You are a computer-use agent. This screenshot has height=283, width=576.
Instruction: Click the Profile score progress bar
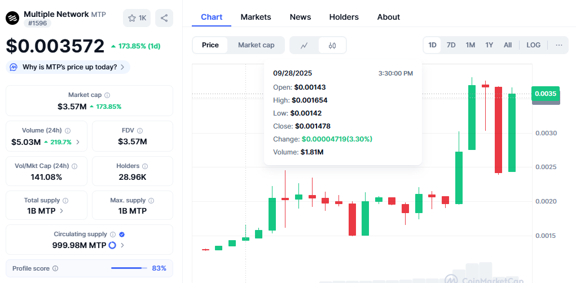tap(129, 268)
